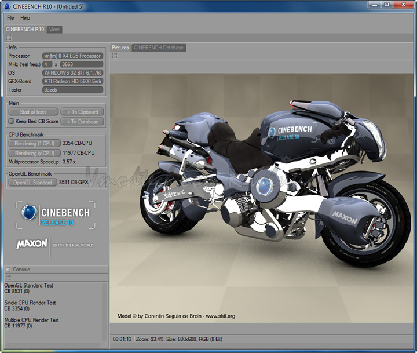Toggle the Console checkbox
Screen dimensions: 417x353
pos(8,270)
